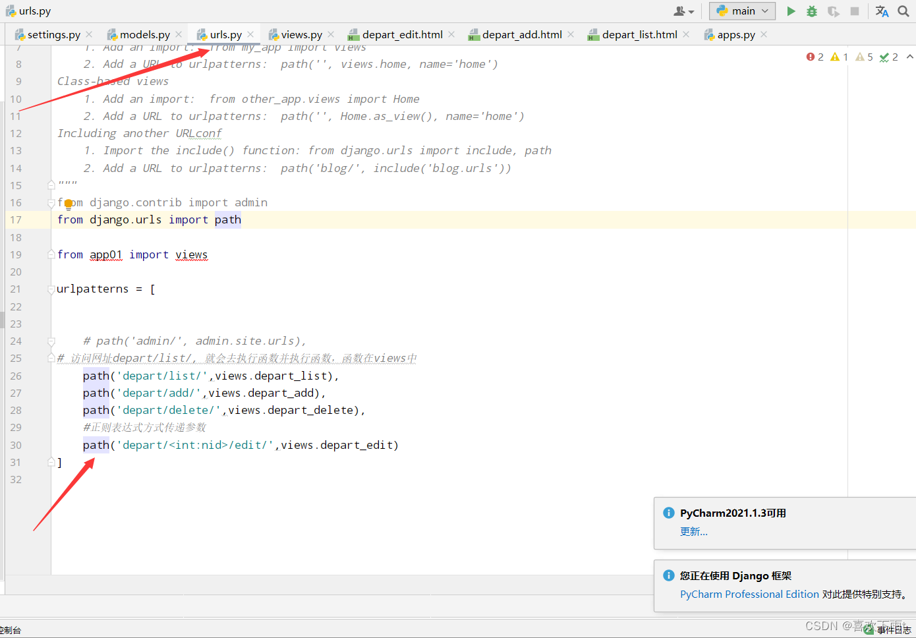Click 'depart/add/' string on line 27
This screenshot has width=916, height=638.
coord(159,393)
